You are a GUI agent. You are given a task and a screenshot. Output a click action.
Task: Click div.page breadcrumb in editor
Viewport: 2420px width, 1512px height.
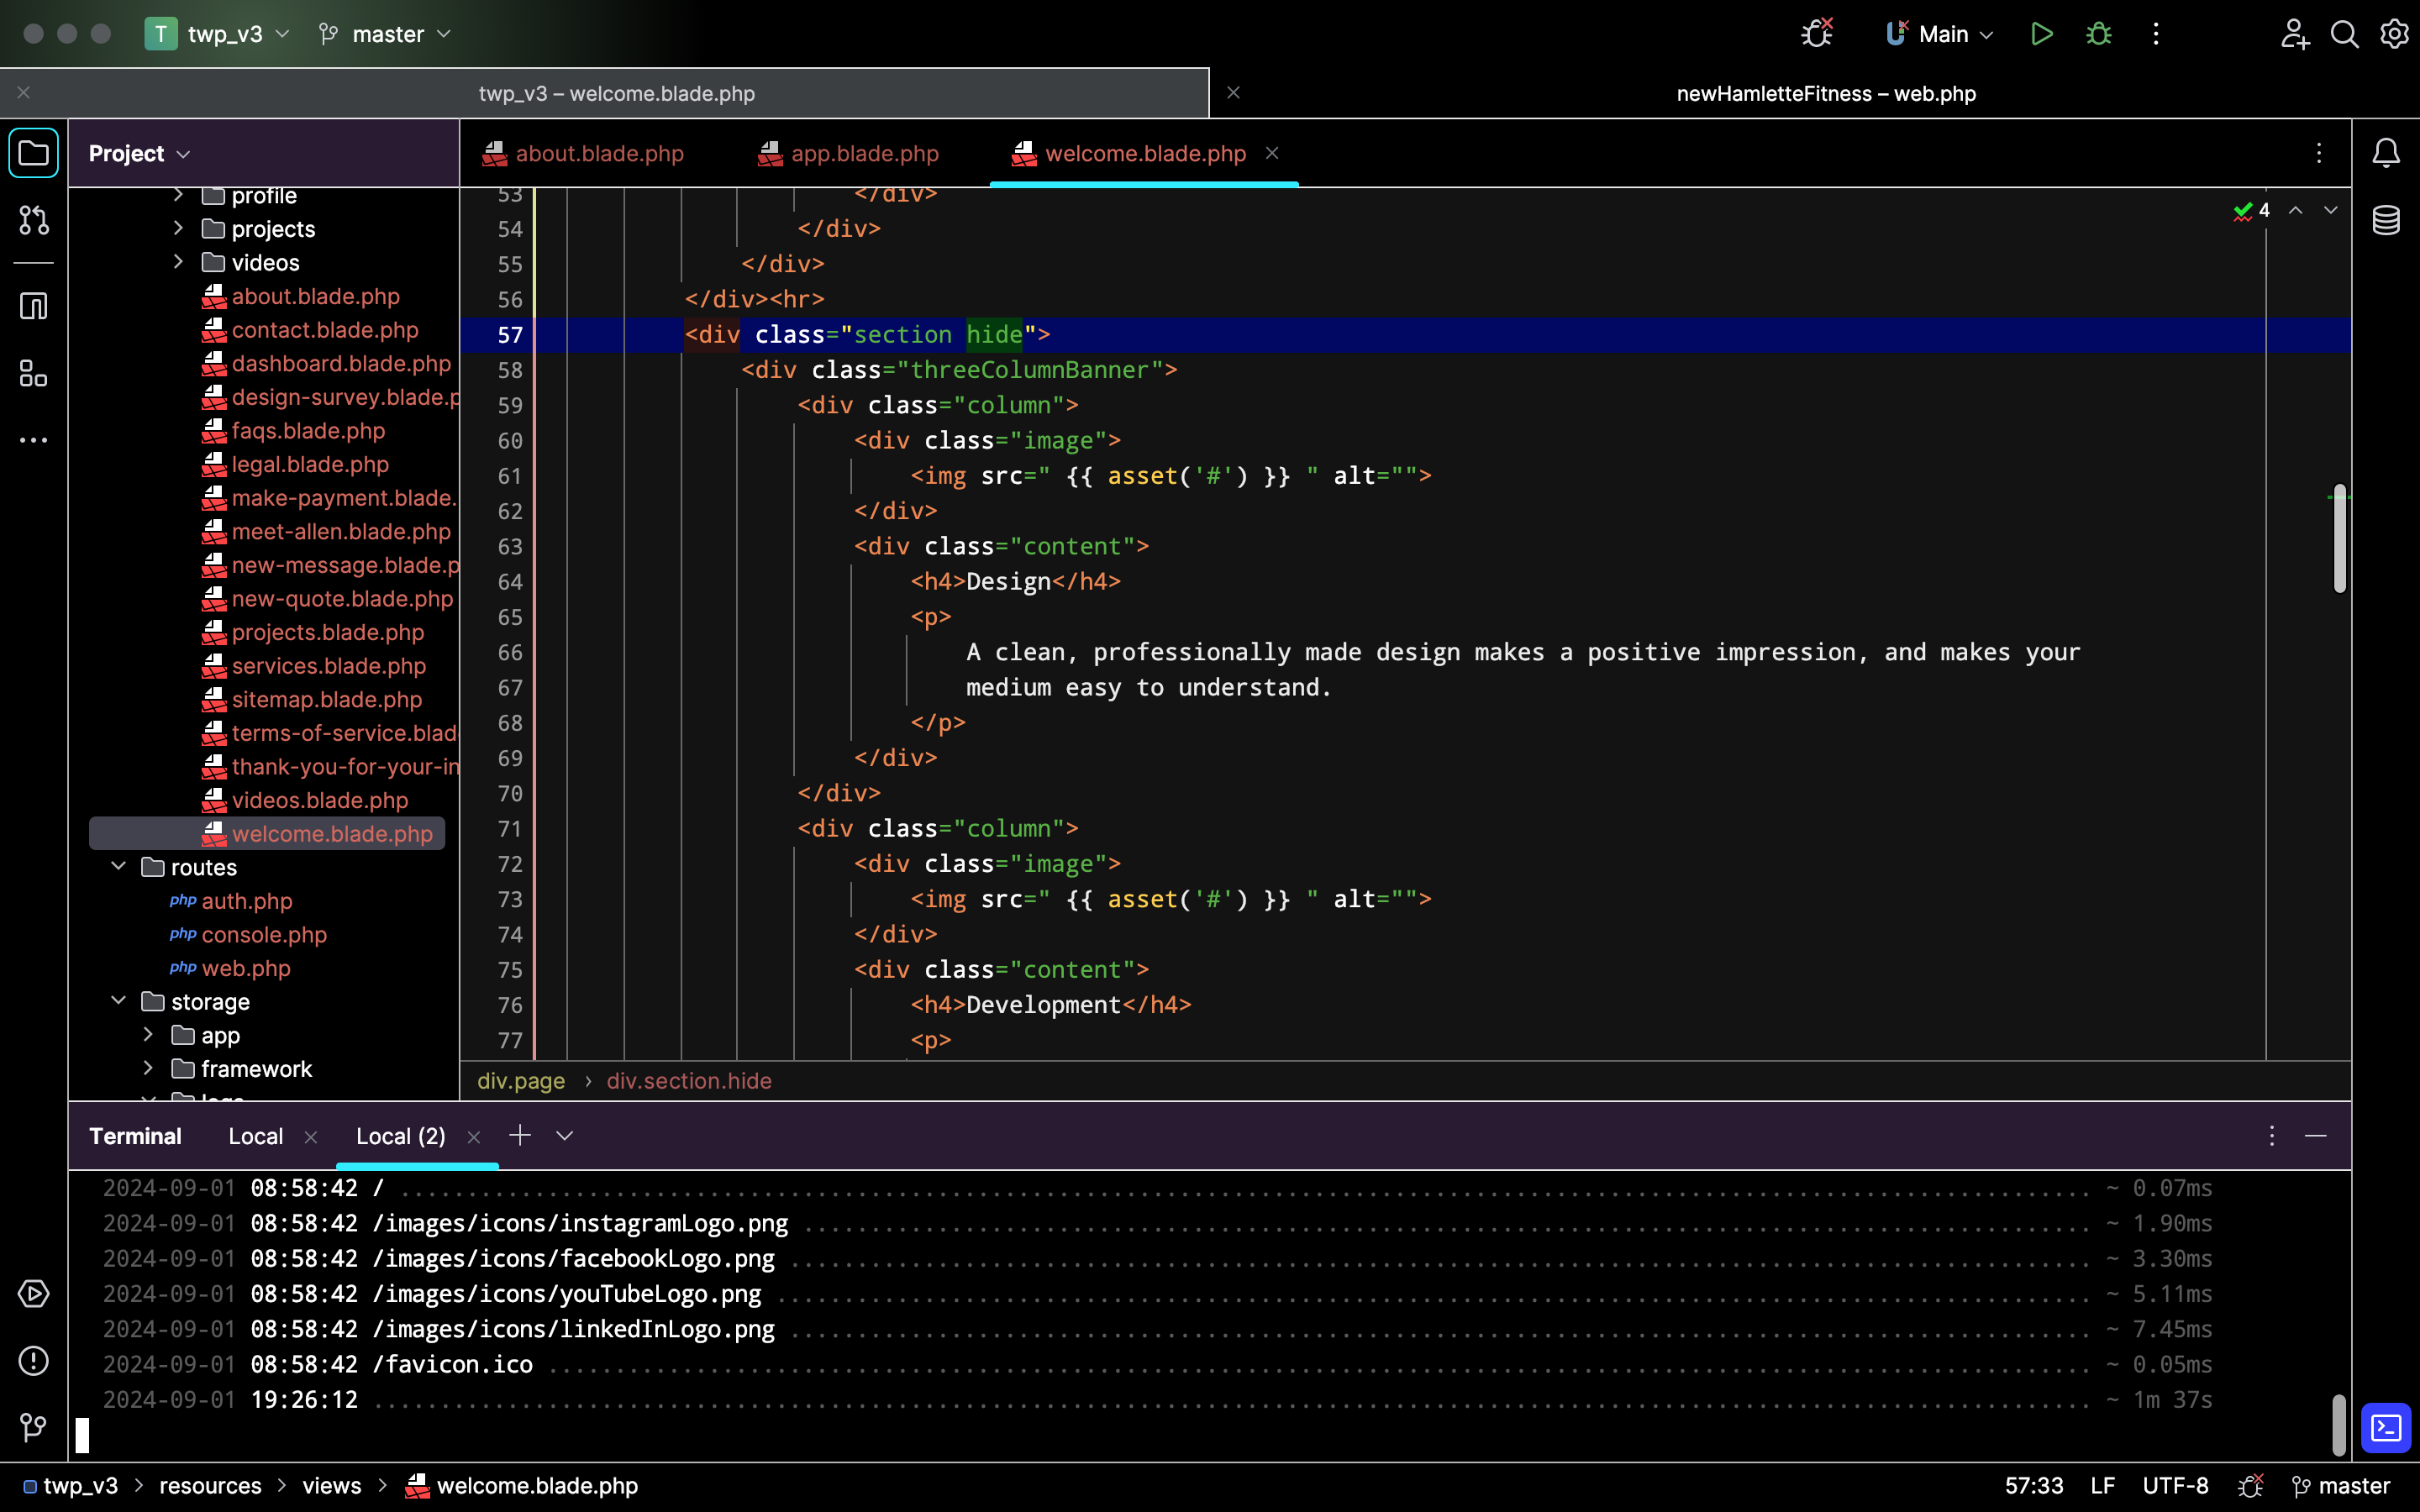pos(520,1081)
